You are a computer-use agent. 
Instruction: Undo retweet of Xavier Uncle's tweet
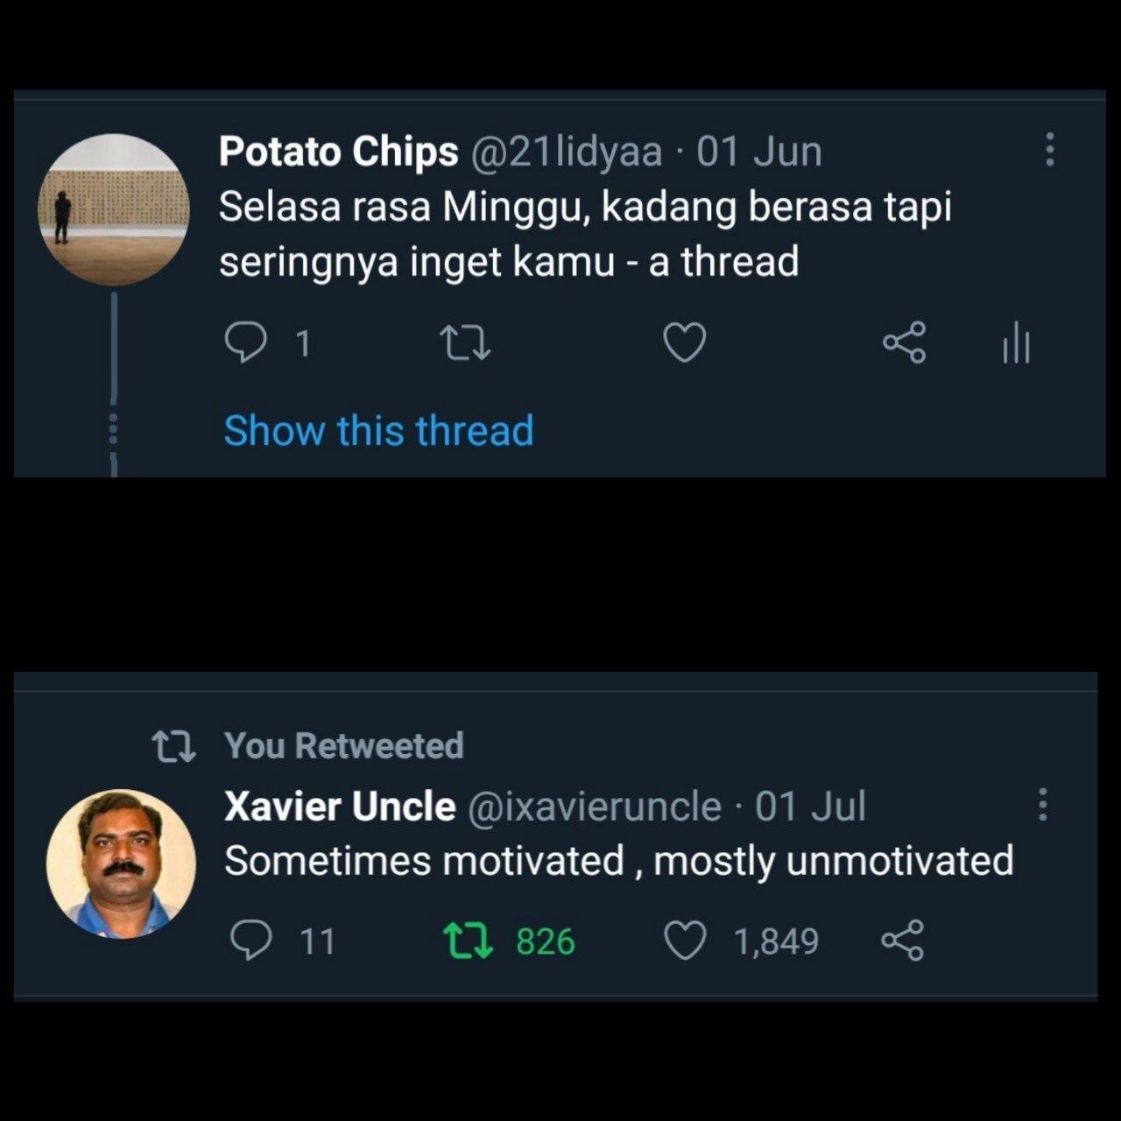[469, 941]
